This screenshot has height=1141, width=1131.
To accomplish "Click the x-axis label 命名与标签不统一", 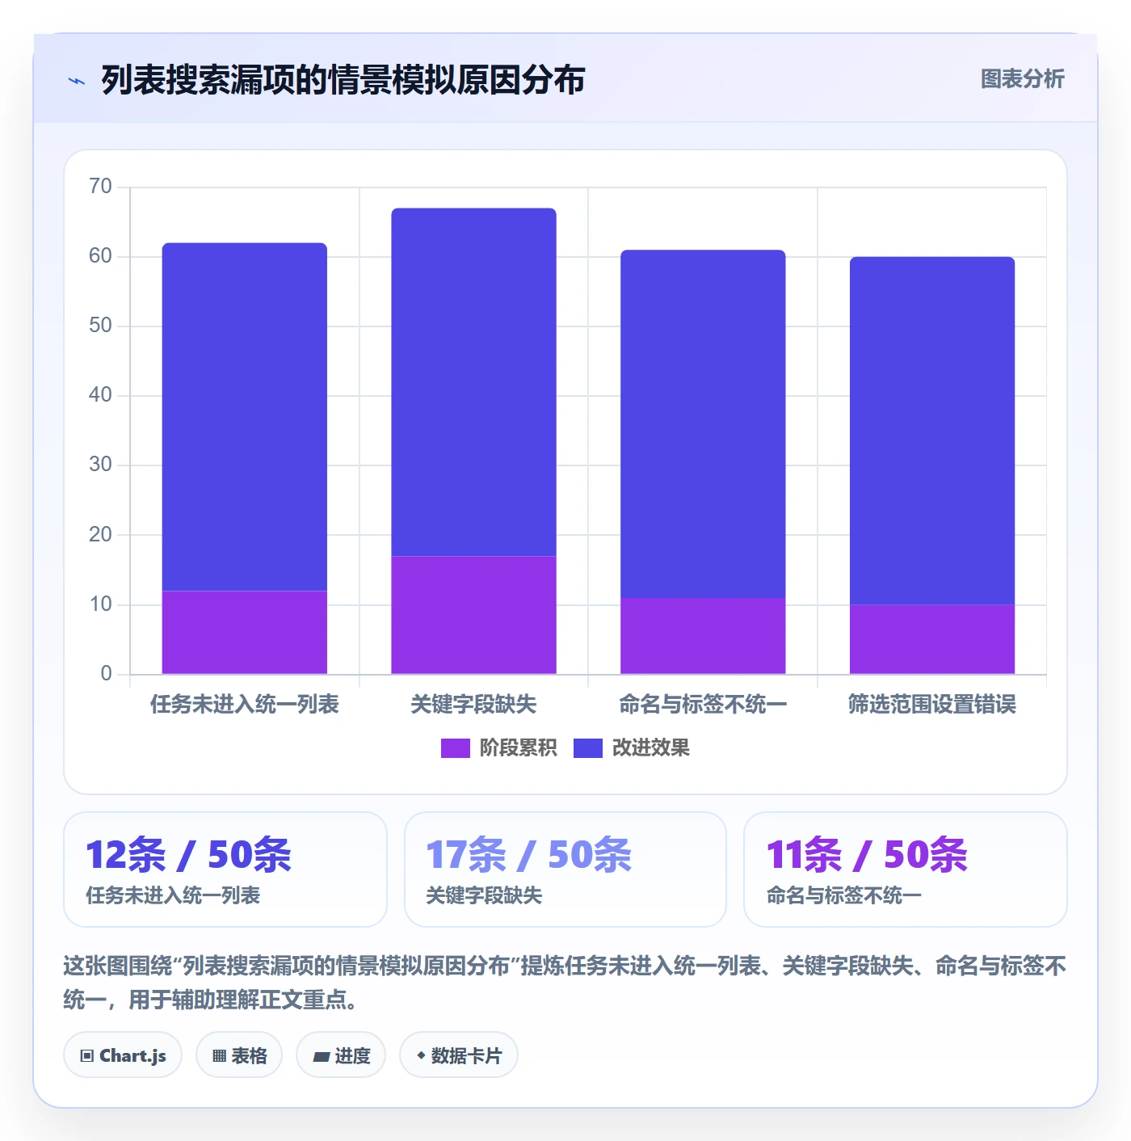I will point(703,705).
